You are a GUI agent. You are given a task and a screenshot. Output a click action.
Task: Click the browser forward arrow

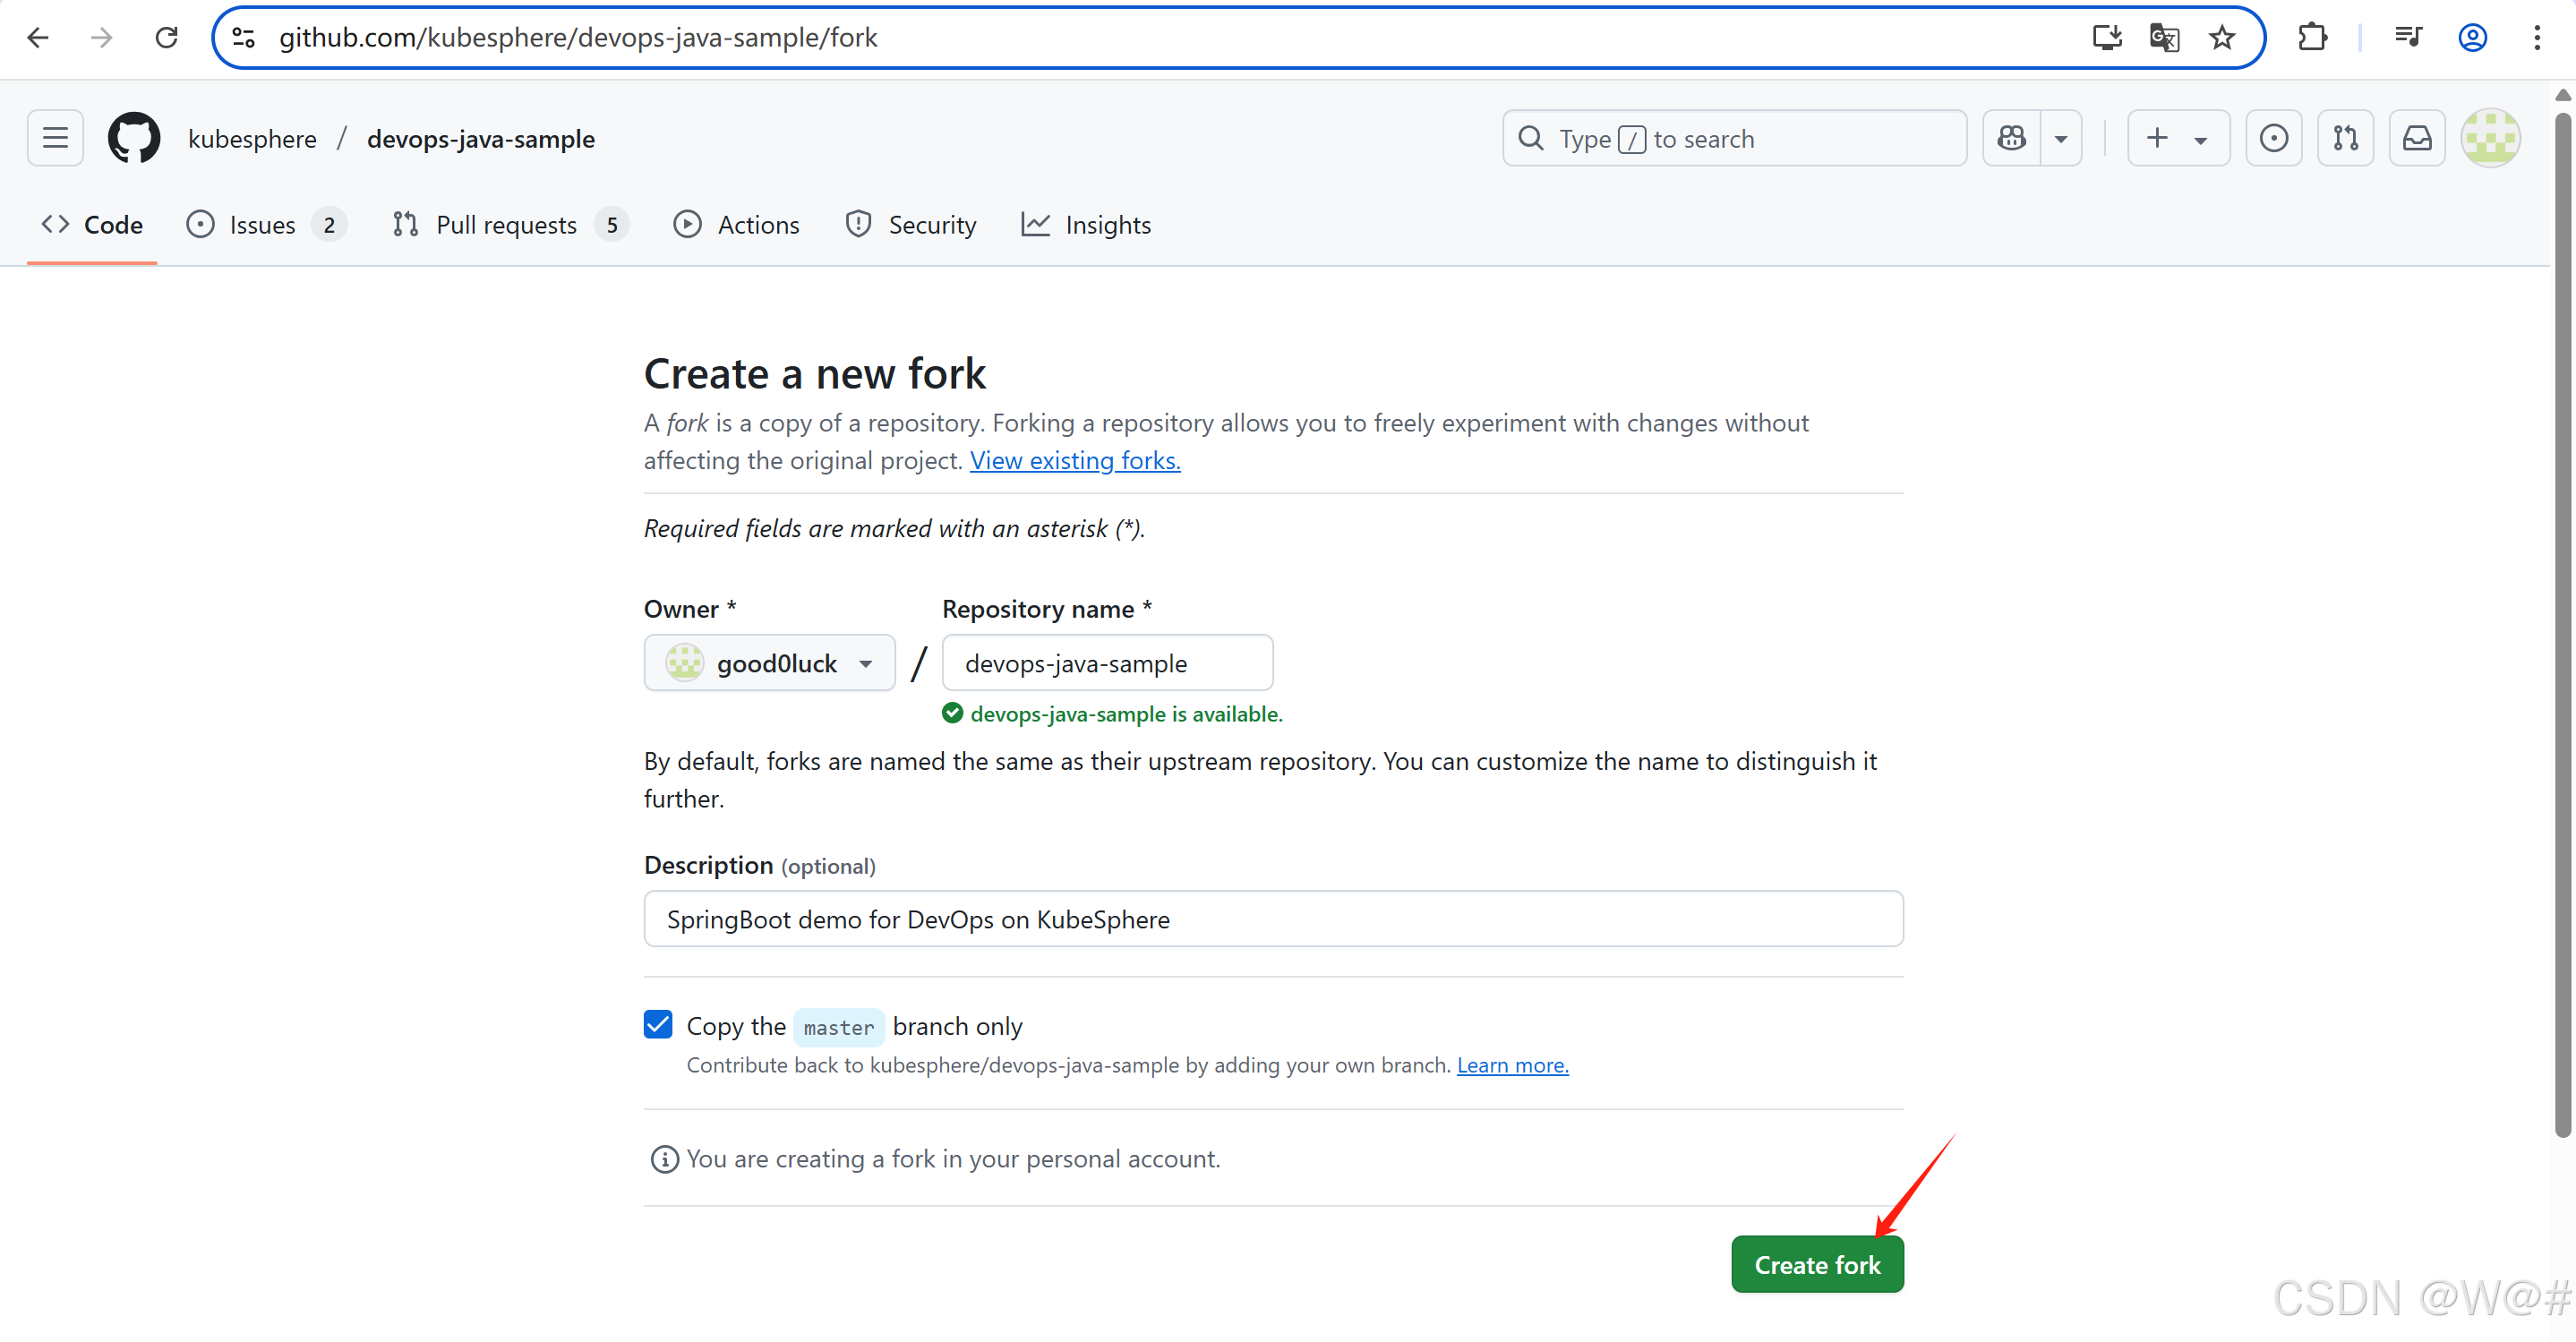click(102, 38)
